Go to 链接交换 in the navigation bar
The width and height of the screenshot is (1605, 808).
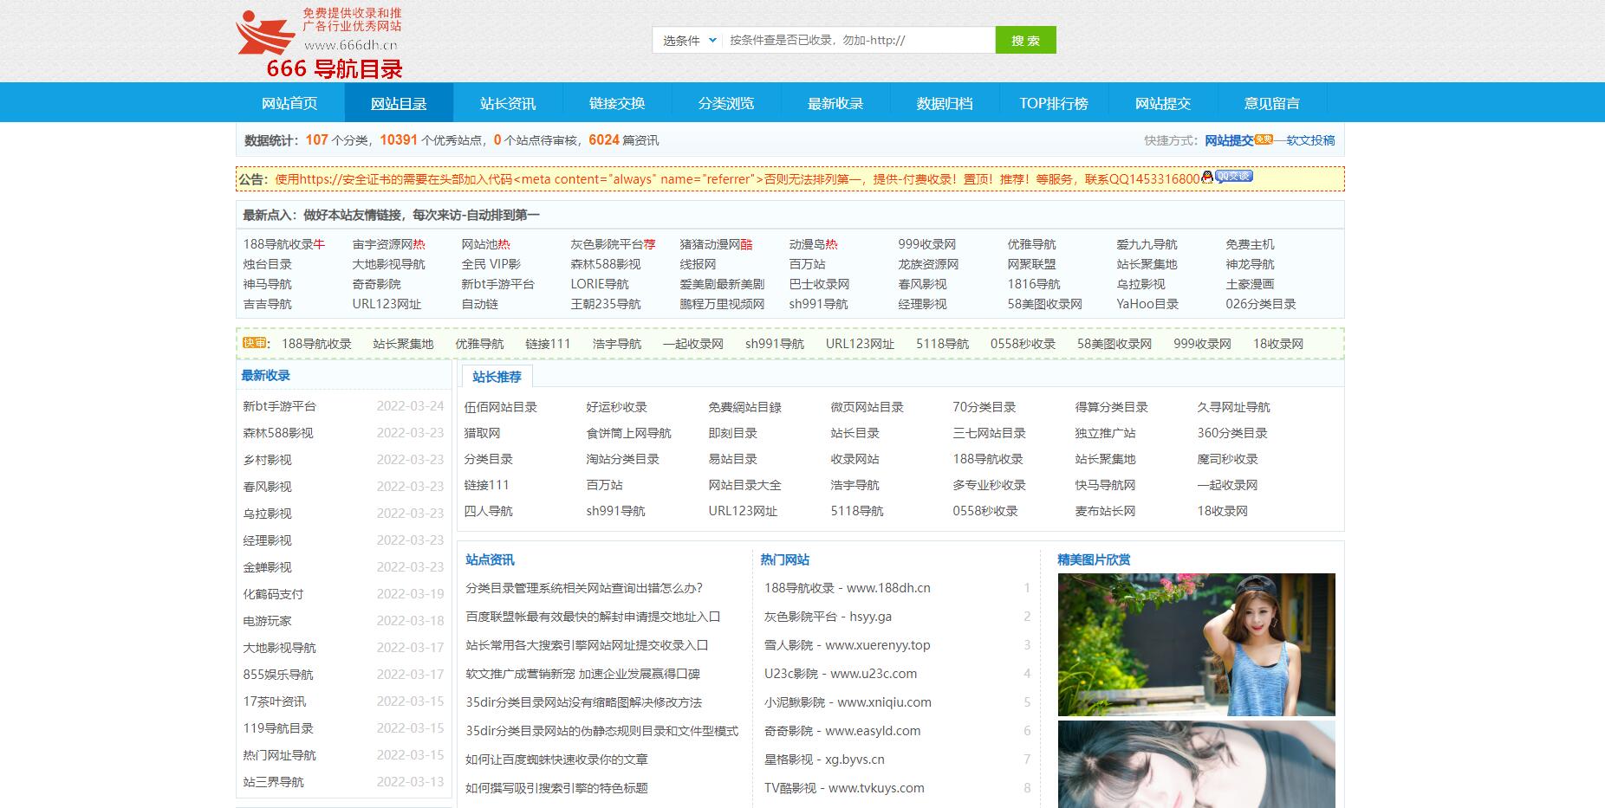coord(617,103)
